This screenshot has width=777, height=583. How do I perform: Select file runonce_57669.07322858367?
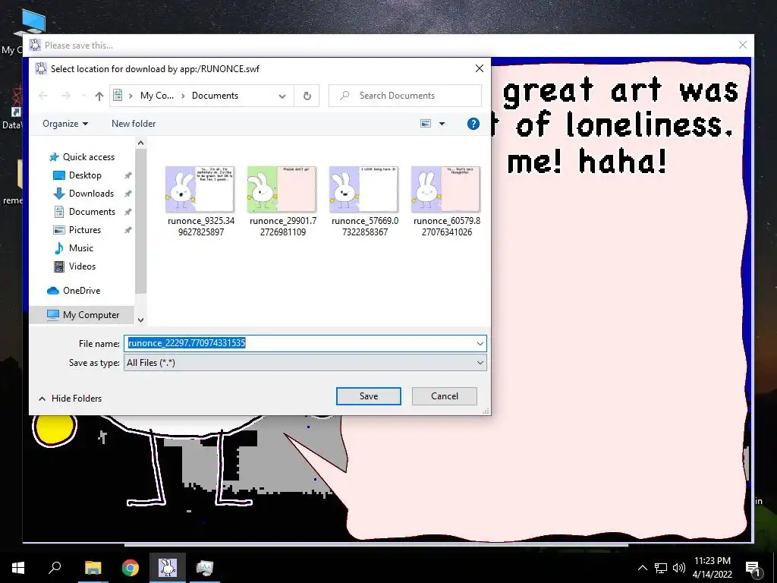[x=365, y=201]
